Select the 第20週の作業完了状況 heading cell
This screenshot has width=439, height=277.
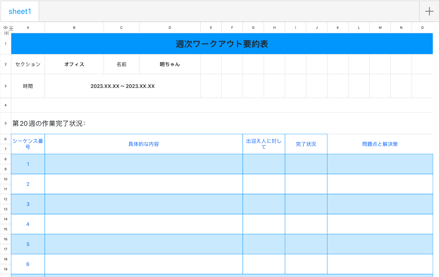(x=222, y=123)
